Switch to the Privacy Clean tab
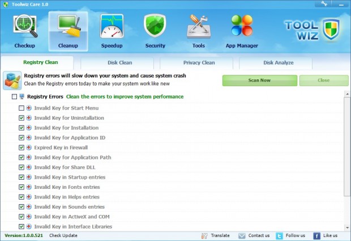Screen dimensions: 351x241 coord(196,63)
